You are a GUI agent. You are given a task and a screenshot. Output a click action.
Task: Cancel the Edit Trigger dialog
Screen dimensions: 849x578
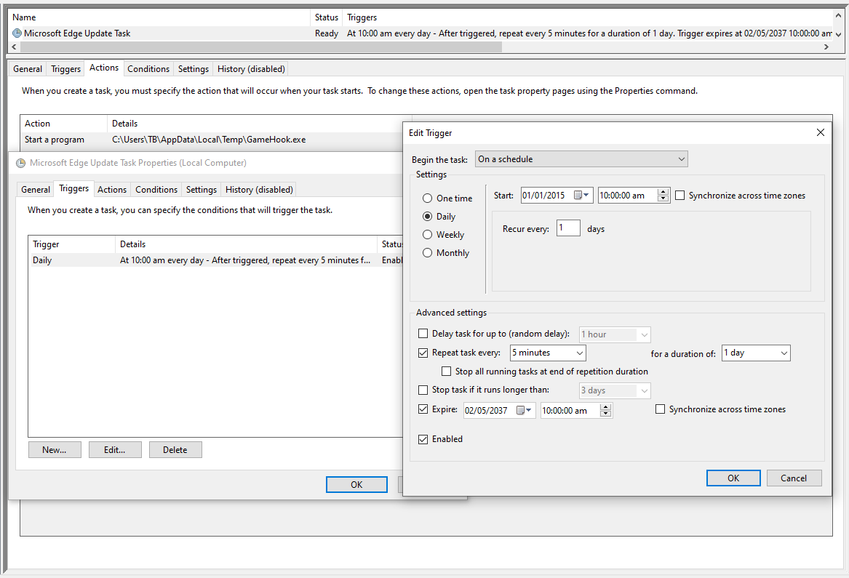[794, 478]
